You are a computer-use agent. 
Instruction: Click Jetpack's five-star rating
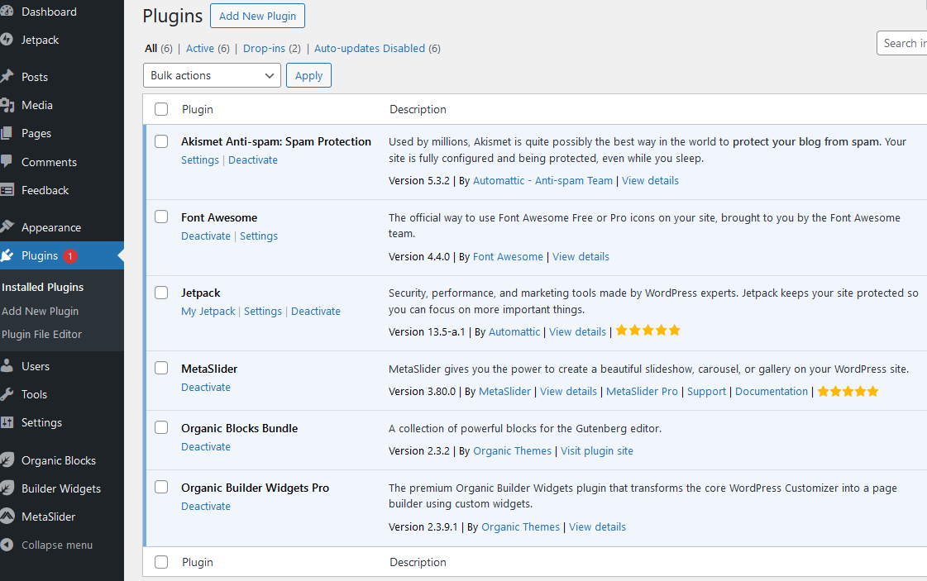pyautogui.click(x=648, y=331)
